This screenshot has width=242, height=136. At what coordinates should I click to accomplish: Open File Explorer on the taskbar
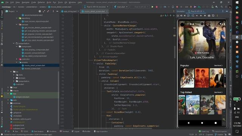point(237,12)
